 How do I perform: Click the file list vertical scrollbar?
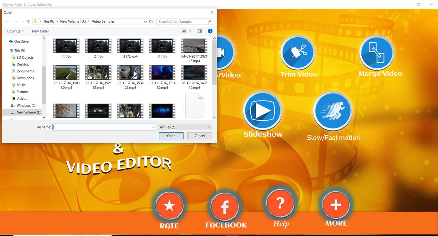click(x=214, y=63)
